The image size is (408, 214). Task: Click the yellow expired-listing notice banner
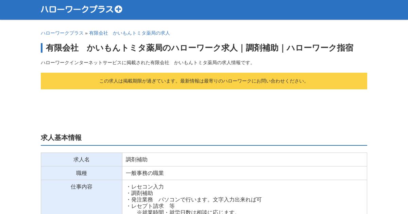tap(204, 81)
